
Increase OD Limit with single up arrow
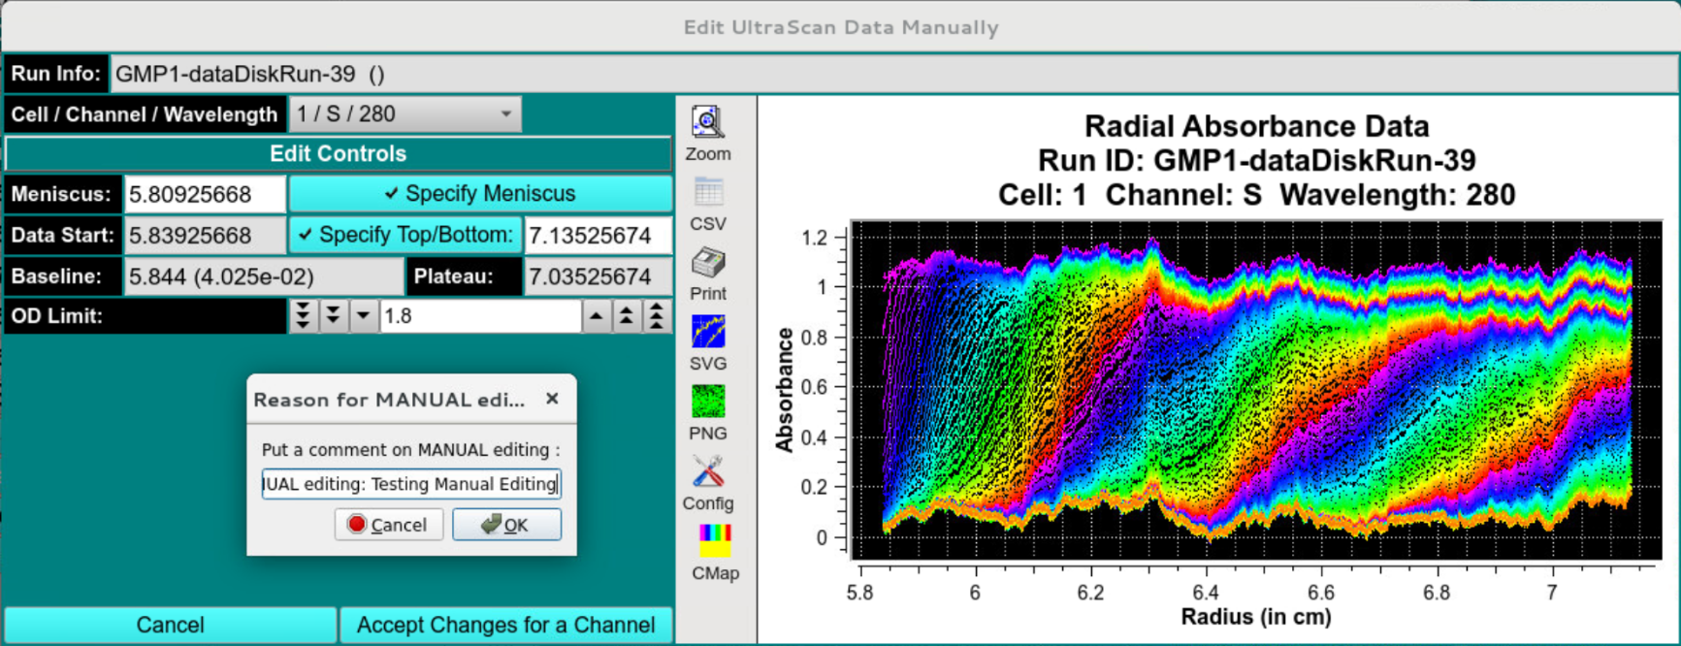click(x=597, y=316)
